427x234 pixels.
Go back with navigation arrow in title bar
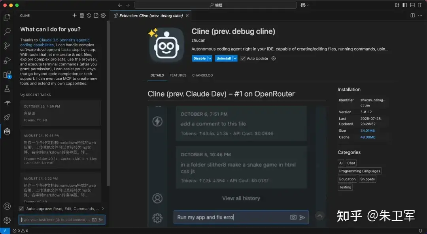120,5
